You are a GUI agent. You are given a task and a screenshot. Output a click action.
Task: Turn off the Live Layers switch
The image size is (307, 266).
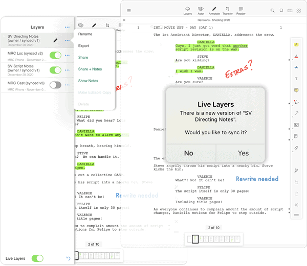[x=37, y=258]
